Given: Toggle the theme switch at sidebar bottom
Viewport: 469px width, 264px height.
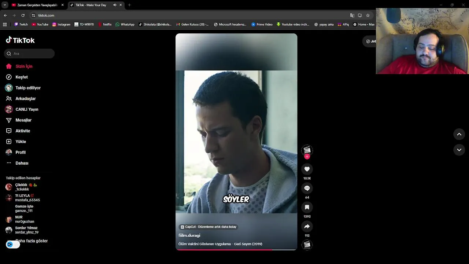Looking at the screenshot, I should point(13,245).
